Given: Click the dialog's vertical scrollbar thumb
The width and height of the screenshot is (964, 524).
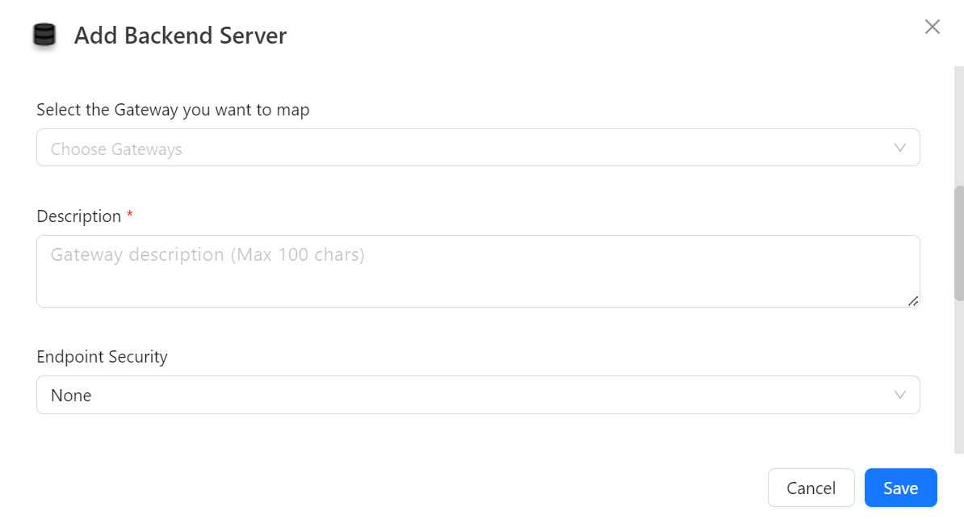Looking at the screenshot, I should pyautogui.click(x=959, y=243).
